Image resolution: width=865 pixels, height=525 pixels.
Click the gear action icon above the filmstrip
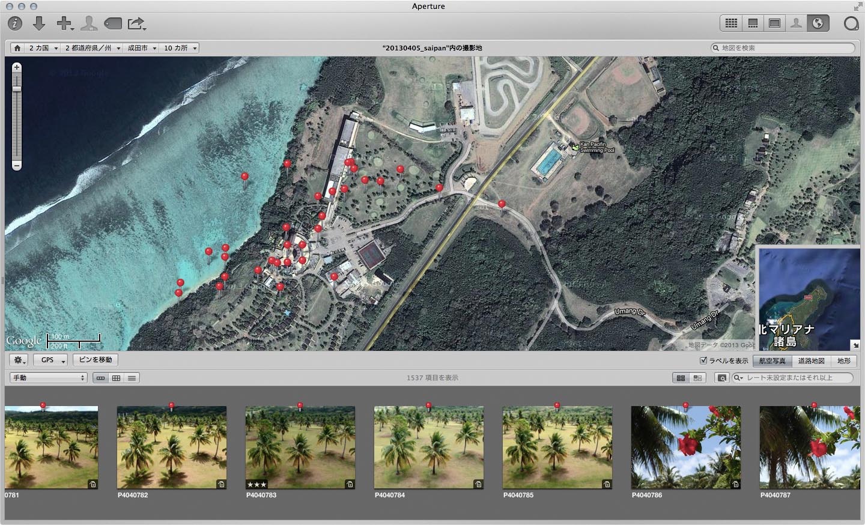click(x=17, y=360)
